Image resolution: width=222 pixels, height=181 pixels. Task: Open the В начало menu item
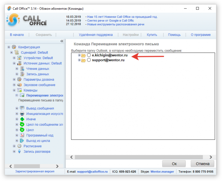click(17, 35)
